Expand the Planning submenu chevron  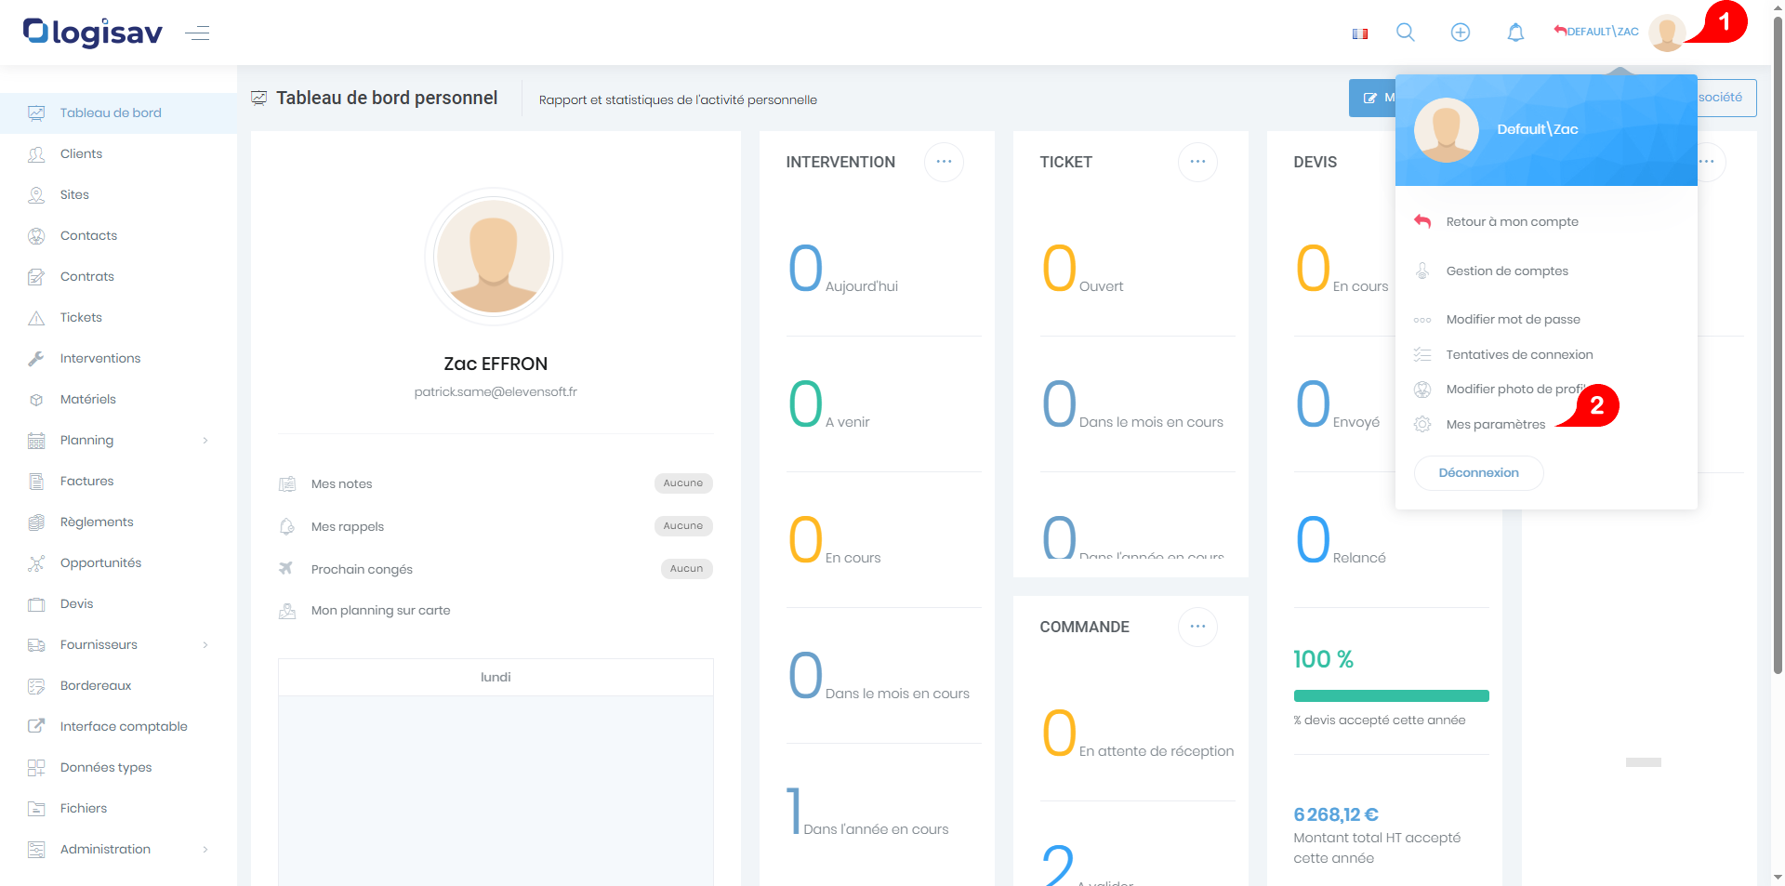point(205,441)
